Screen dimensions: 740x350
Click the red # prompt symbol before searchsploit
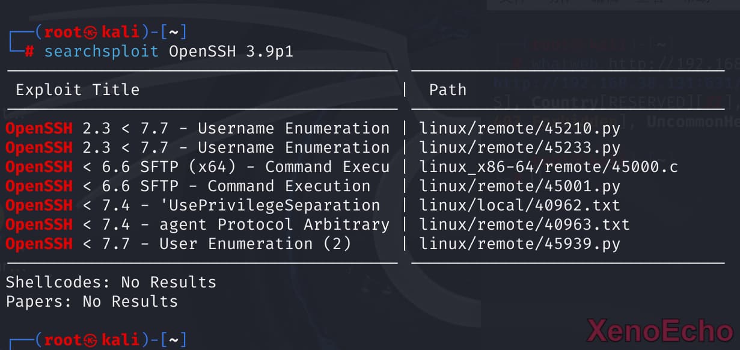[x=29, y=51]
